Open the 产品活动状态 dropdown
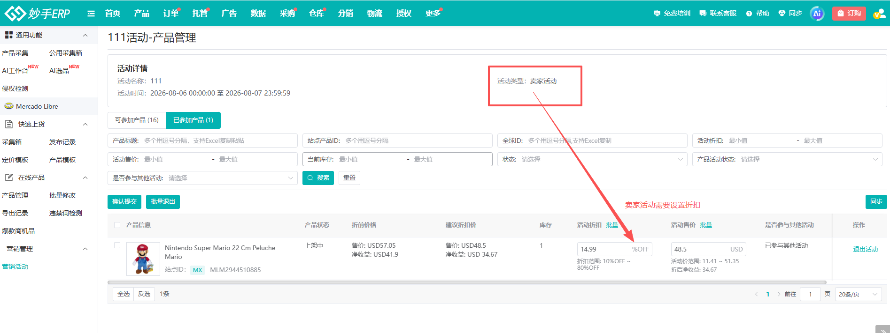Image resolution: width=890 pixels, height=333 pixels. click(x=787, y=159)
